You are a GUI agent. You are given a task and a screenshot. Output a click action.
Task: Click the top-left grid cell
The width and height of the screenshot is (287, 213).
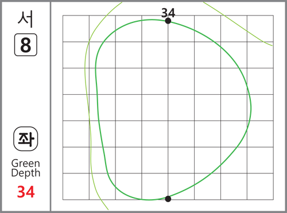coord(76,29)
